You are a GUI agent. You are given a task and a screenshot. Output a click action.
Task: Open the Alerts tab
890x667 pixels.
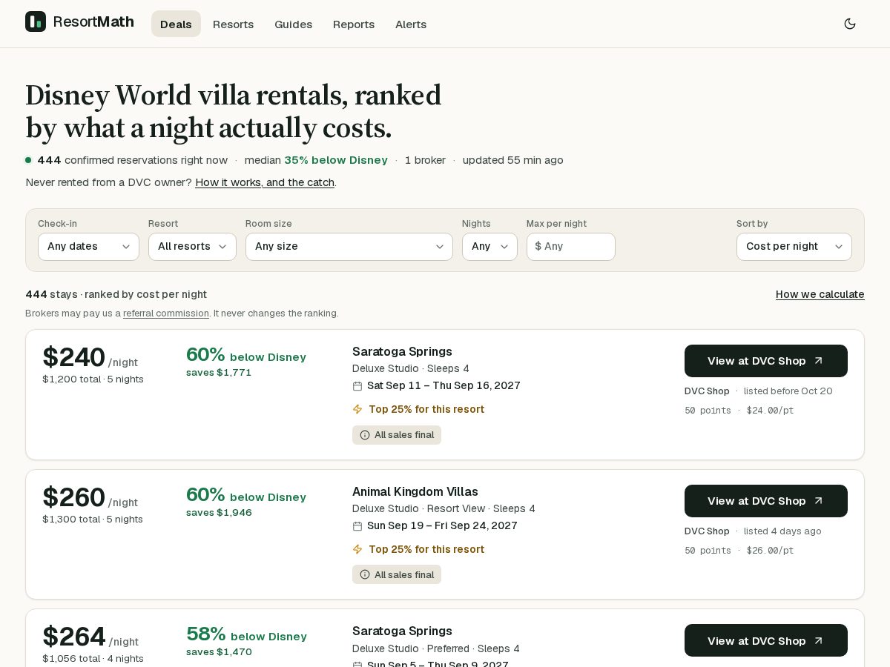point(411,24)
